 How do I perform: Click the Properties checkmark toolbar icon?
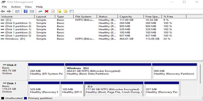(x=53, y=11)
